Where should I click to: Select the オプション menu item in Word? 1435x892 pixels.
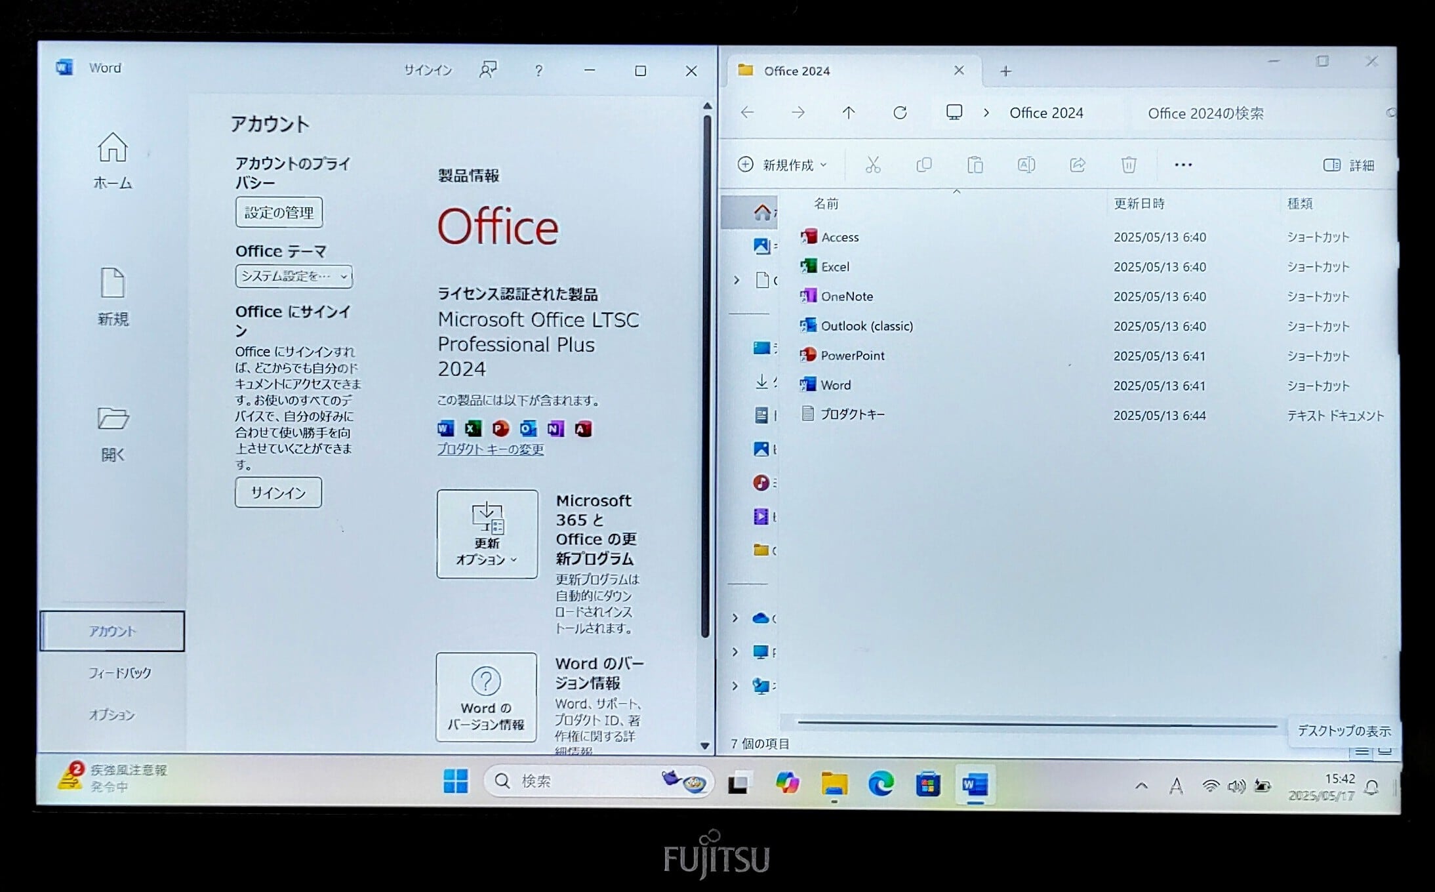coord(111,714)
